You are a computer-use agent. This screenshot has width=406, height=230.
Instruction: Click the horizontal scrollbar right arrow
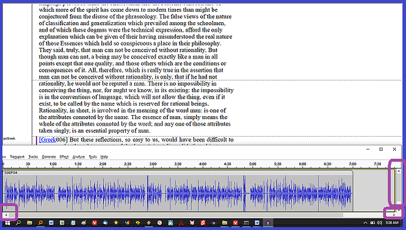(x=394, y=215)
